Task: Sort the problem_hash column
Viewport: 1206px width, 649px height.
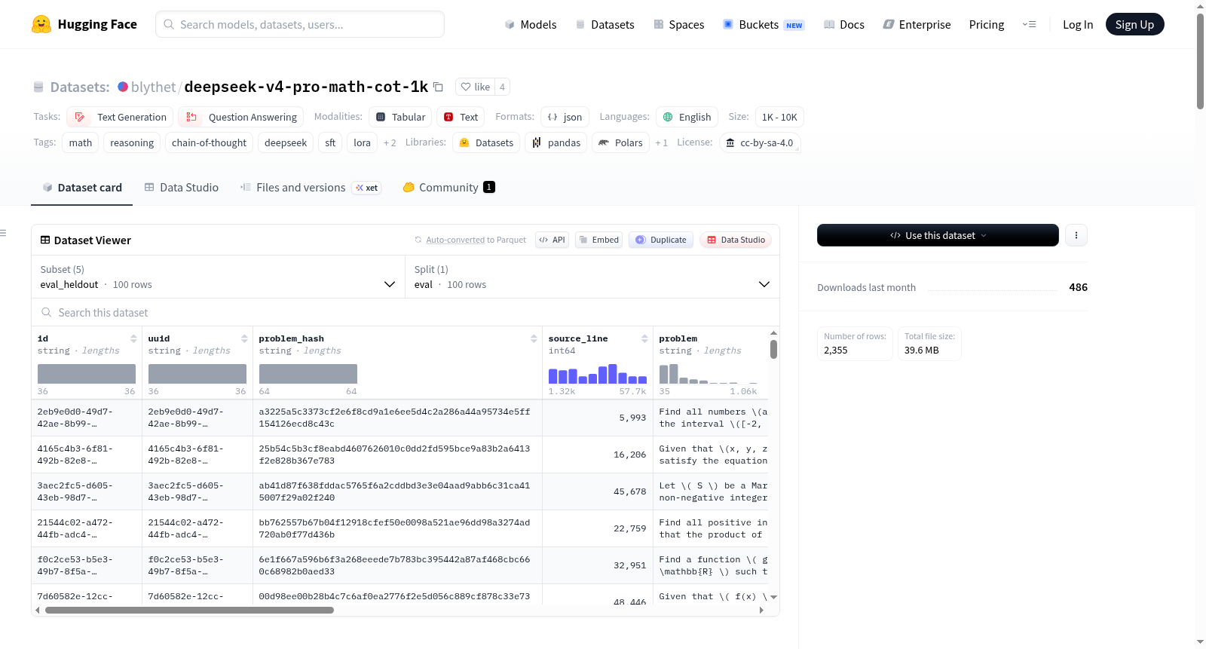Action: (534, 338)
